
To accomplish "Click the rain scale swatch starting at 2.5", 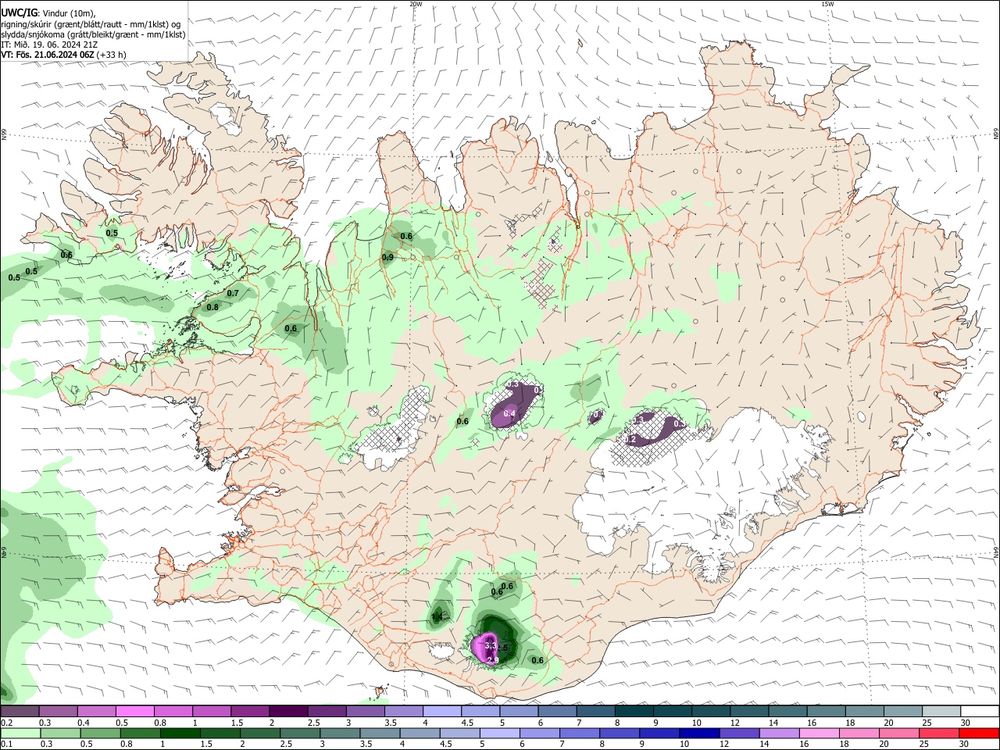I will (299, 734).
